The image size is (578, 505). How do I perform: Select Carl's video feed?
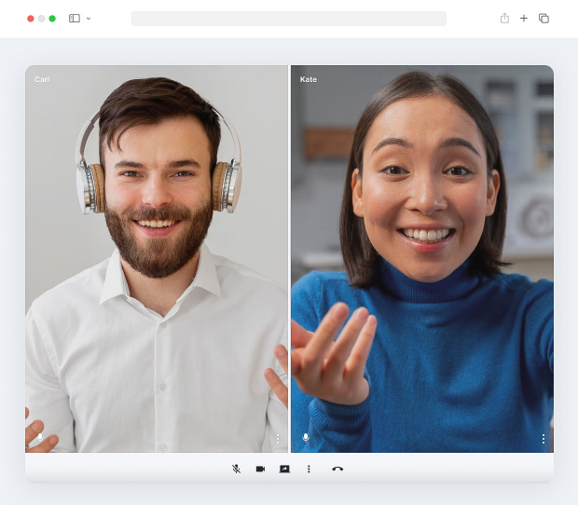pos(157,259)
